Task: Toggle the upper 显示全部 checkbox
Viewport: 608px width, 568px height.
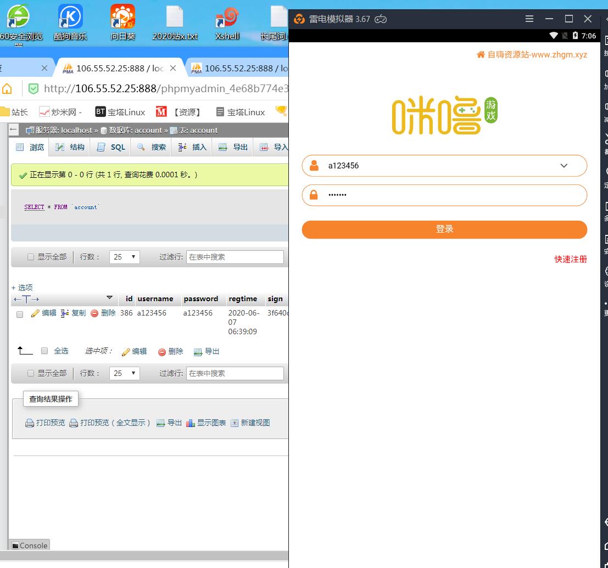Action: pos(31,257)
